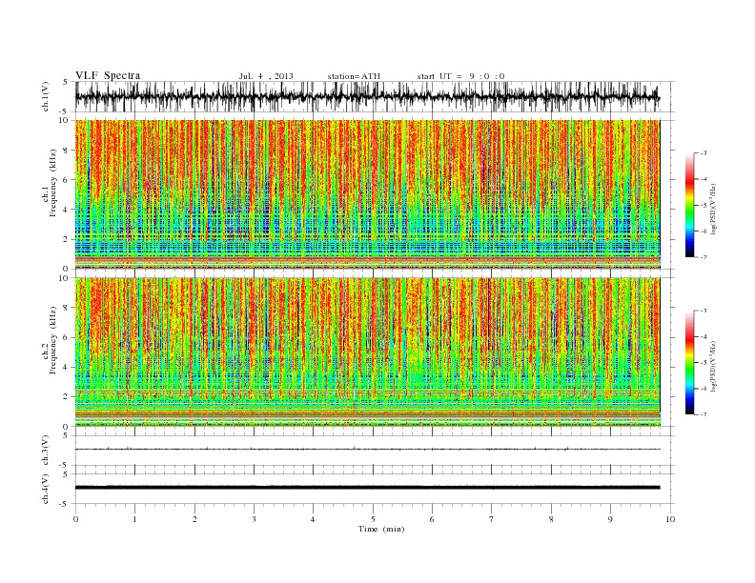Click the ch.1 spectrogram panel
This screenshot has height=583, width=755.
tap(368, 194)
